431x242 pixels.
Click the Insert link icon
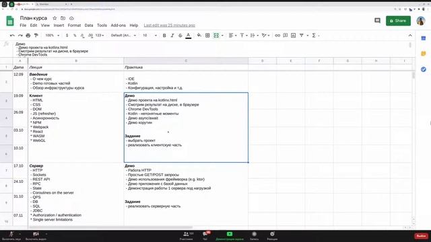[277, 36]
